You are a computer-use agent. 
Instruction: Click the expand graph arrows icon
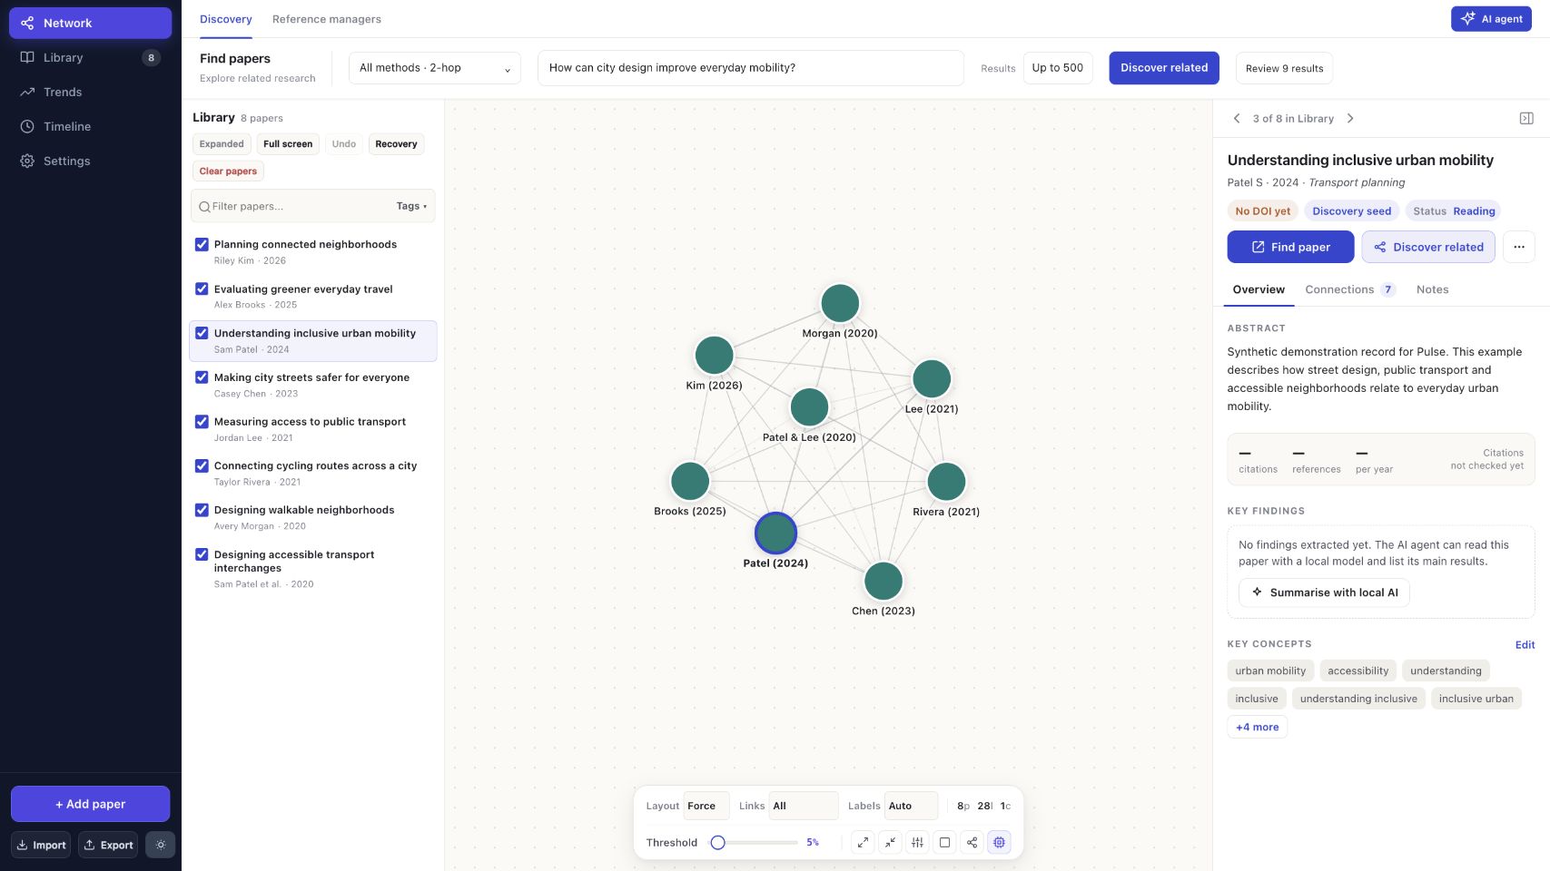click(x=863, y=842)
